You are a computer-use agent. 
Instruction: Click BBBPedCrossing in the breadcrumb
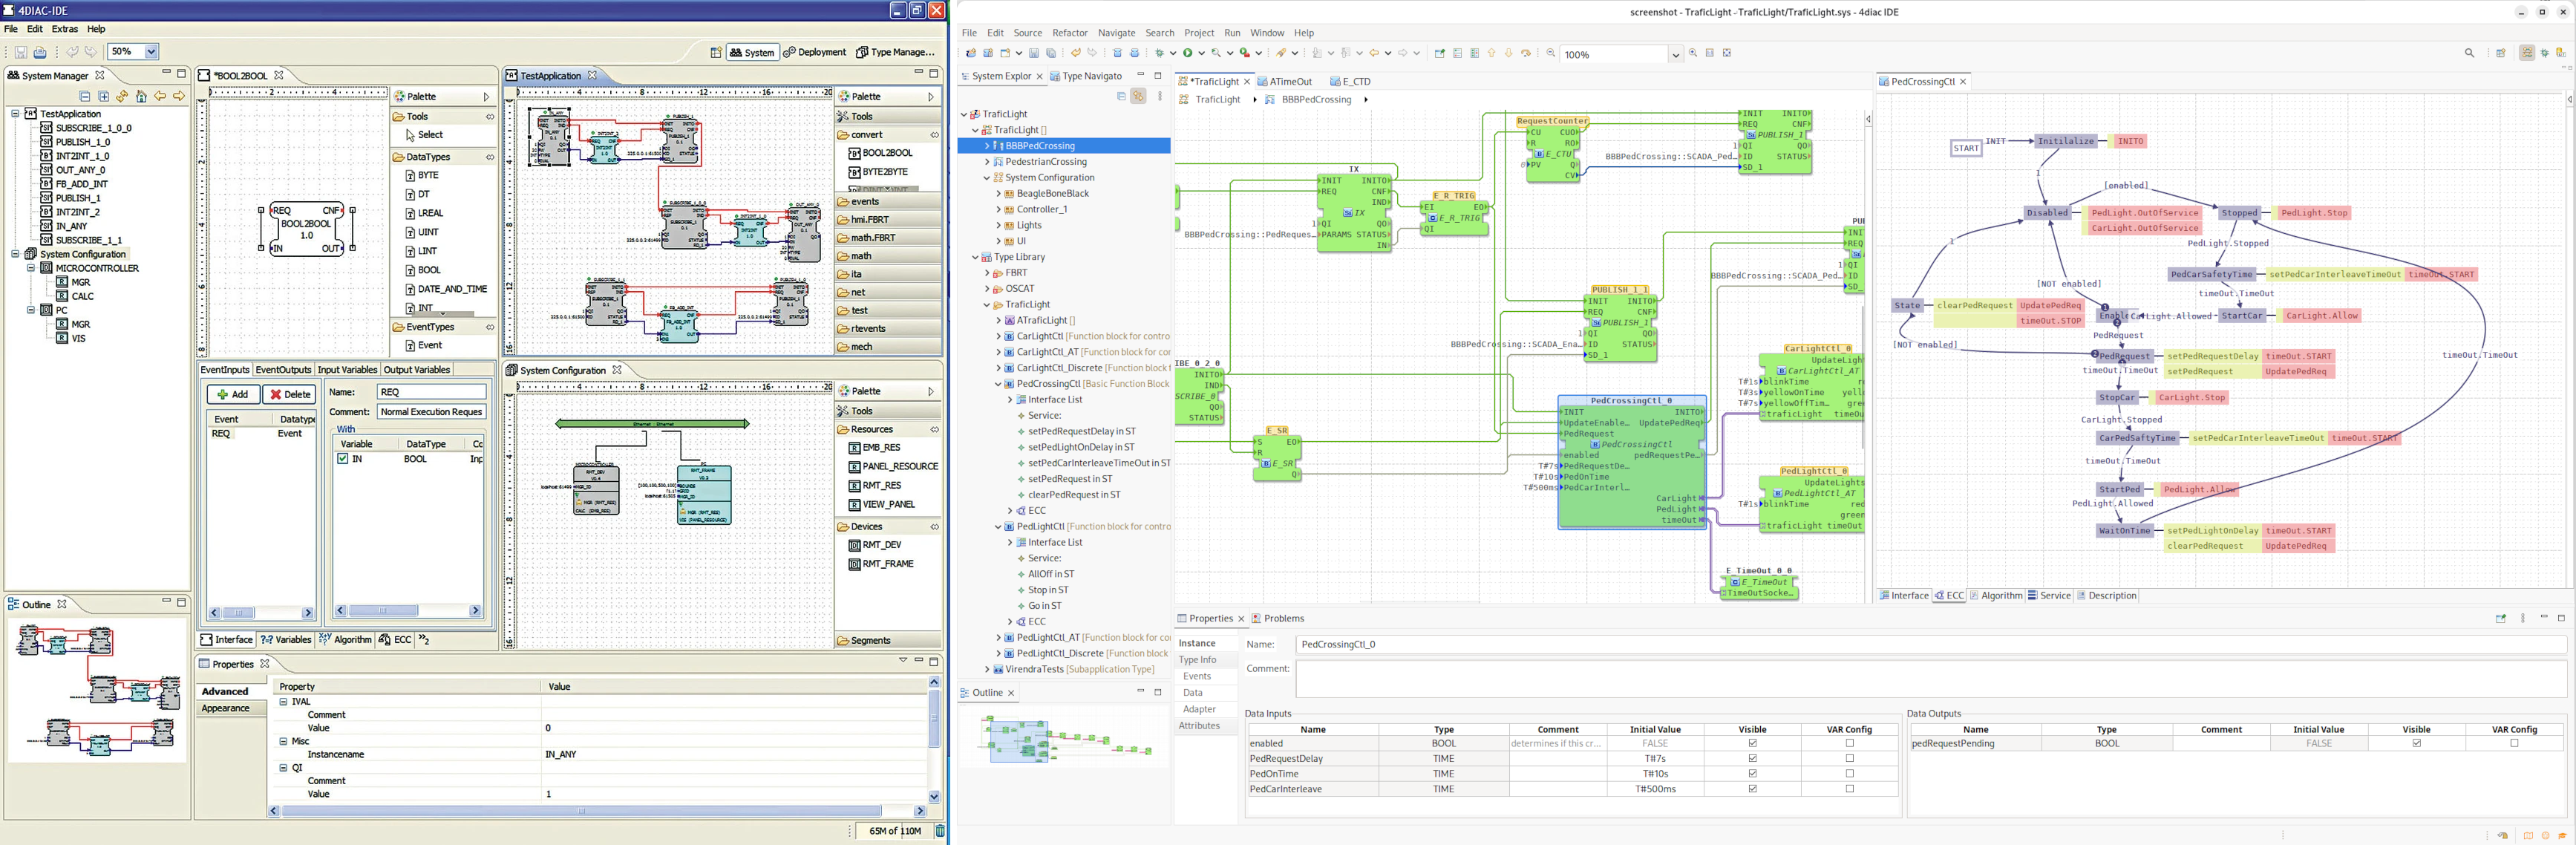tap(1316, 100)
